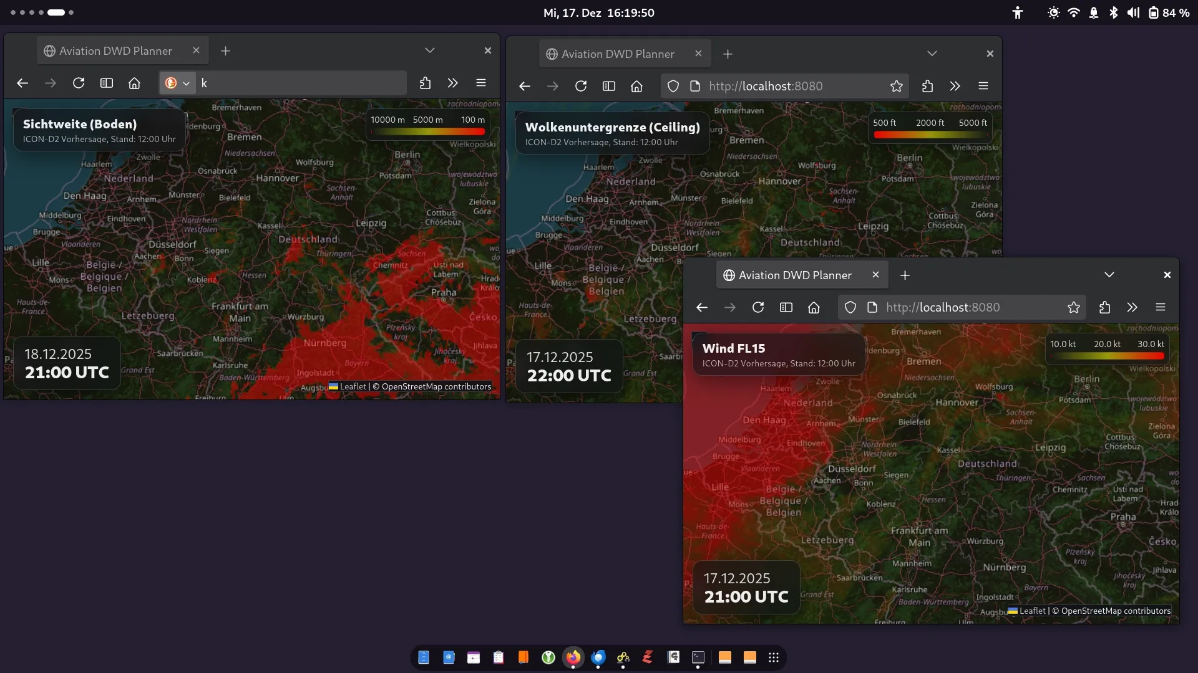Show more tools overflow in Wind FL15 window
This screenshot has height=673, width=1198.
(1132, 307)
